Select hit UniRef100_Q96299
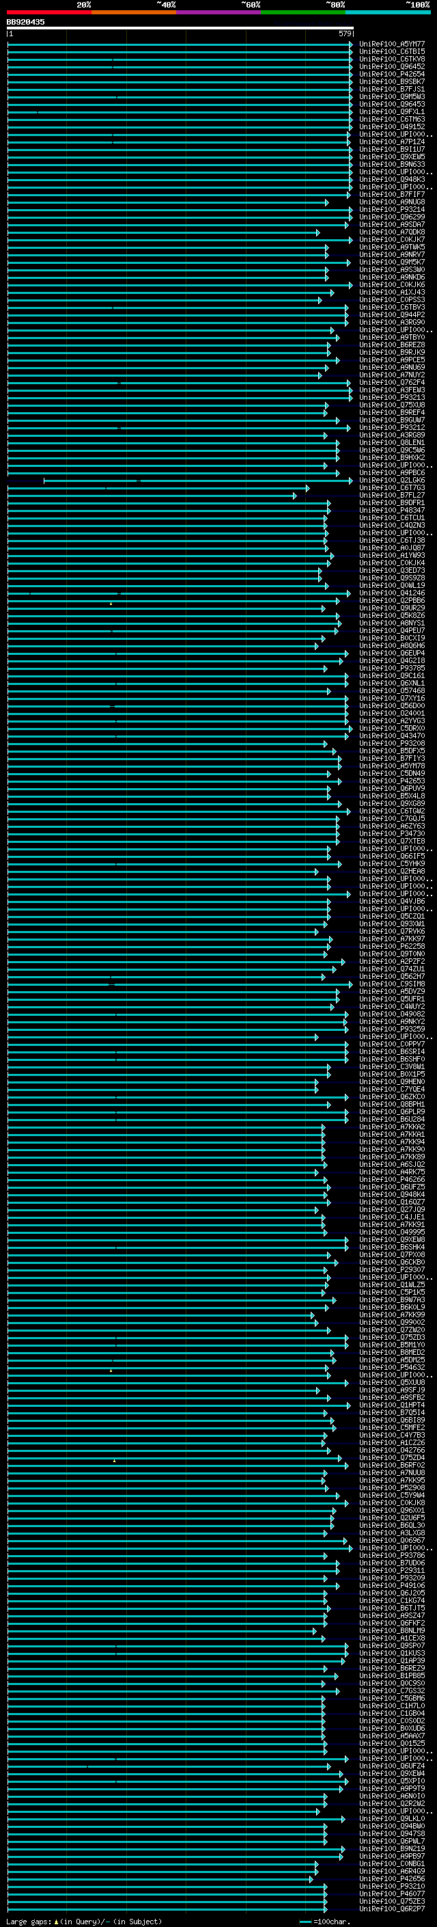 tap(392, 217)
